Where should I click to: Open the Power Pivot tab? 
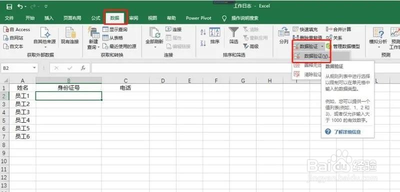(198, 18)
